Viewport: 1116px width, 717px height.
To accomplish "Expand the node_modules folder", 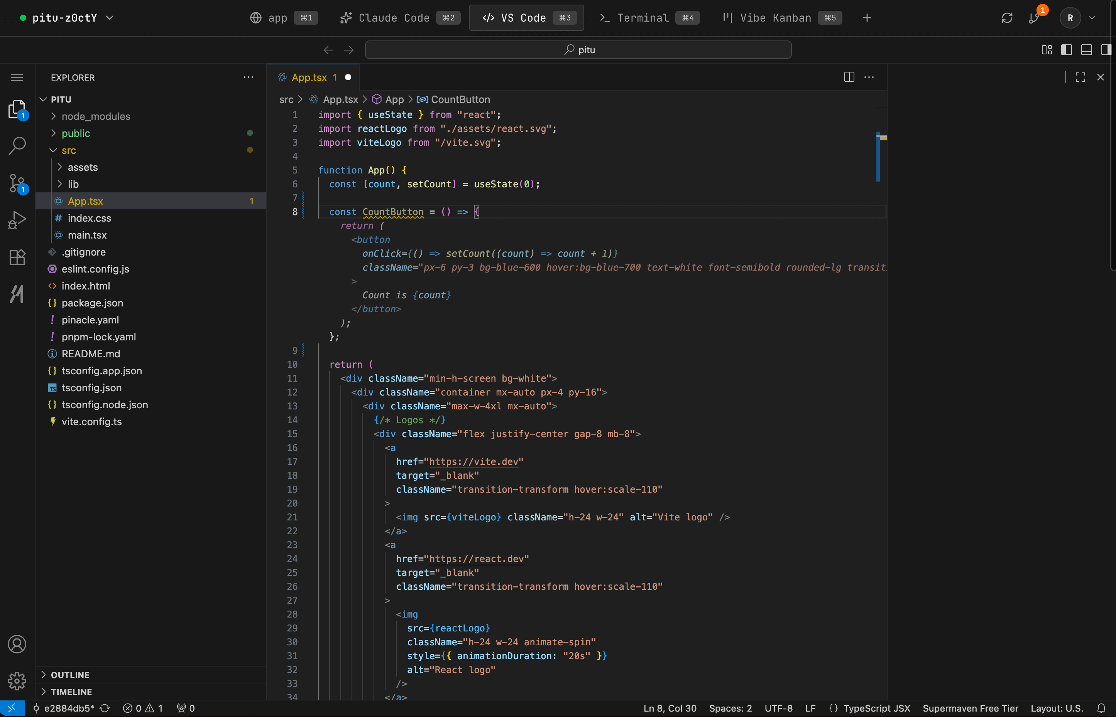I will point(96,116).
